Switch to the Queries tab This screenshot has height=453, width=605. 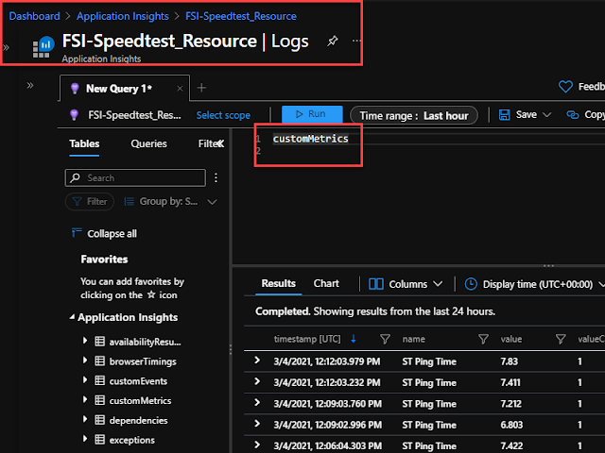(149, 143)
